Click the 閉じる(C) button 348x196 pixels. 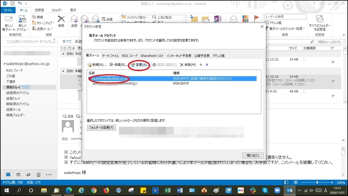pyautogui.click(x=253, y=155)
